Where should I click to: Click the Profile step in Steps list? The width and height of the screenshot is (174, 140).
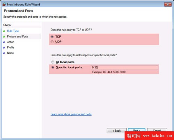(x=10, y=47)
